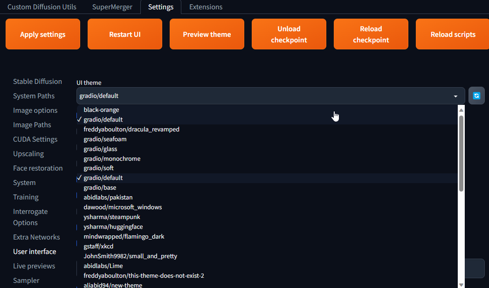Screen dimensions: 489x288
Task: Open the Custom Diffusion Utils tab
Action: tap(42, 7)
